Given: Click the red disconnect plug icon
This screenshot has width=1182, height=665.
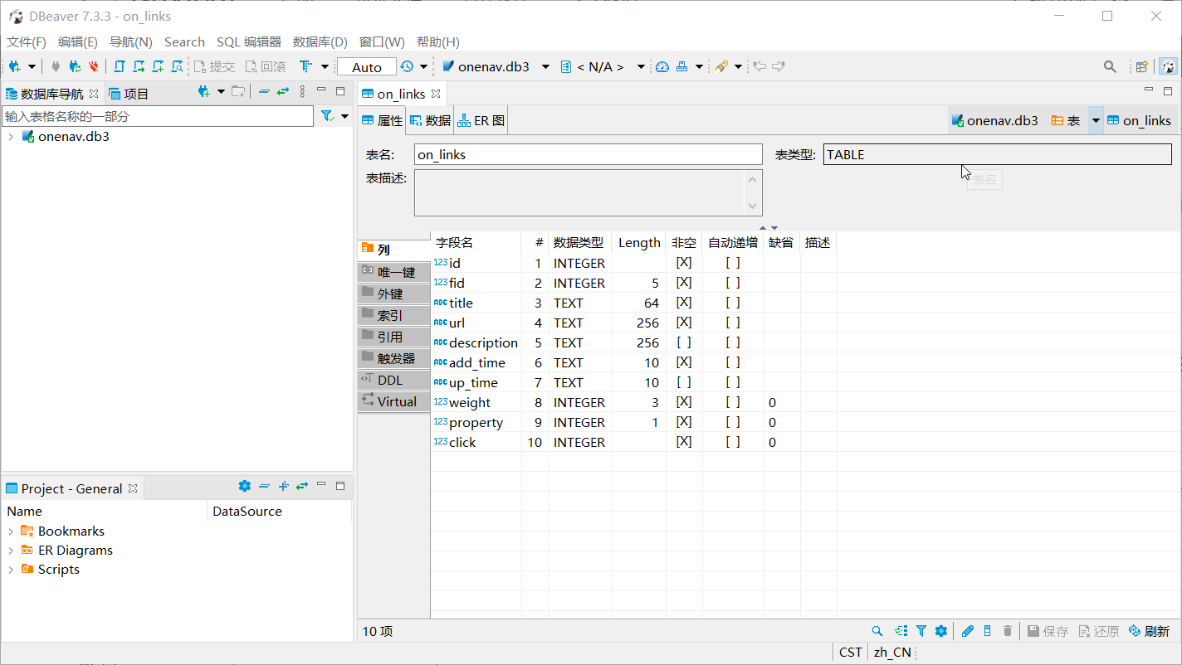Looking at the screenshot, I should tap(94, 66).
